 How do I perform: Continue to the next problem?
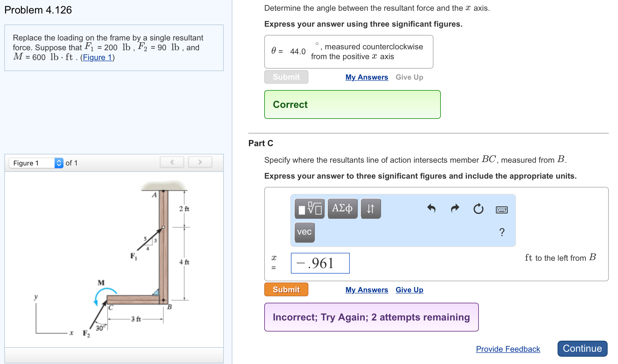582,349
